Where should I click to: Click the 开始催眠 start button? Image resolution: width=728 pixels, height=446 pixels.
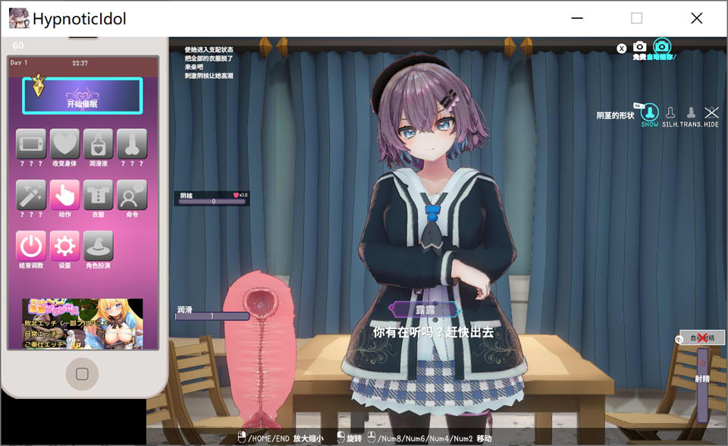82,96
